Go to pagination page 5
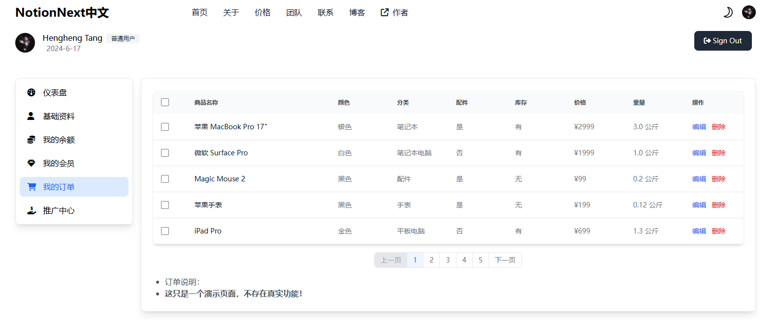The width and height of the screenshot is (777, 320). pyautogui.click(x=481, y=260)
